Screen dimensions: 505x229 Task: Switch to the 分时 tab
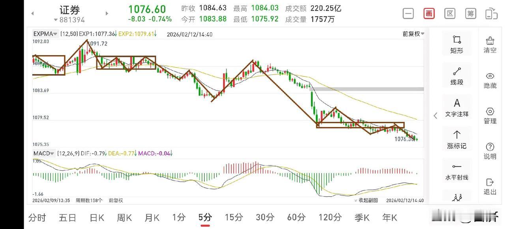click(x=37, y=217)
